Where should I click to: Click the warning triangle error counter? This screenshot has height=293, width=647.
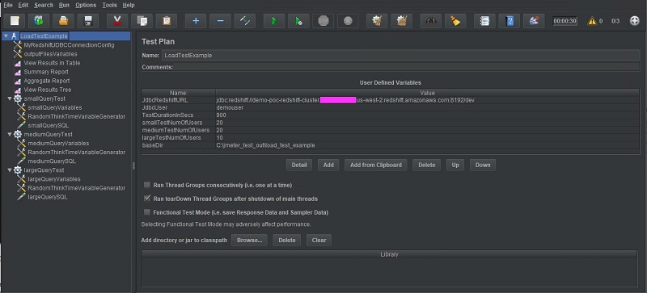point(592,21)
